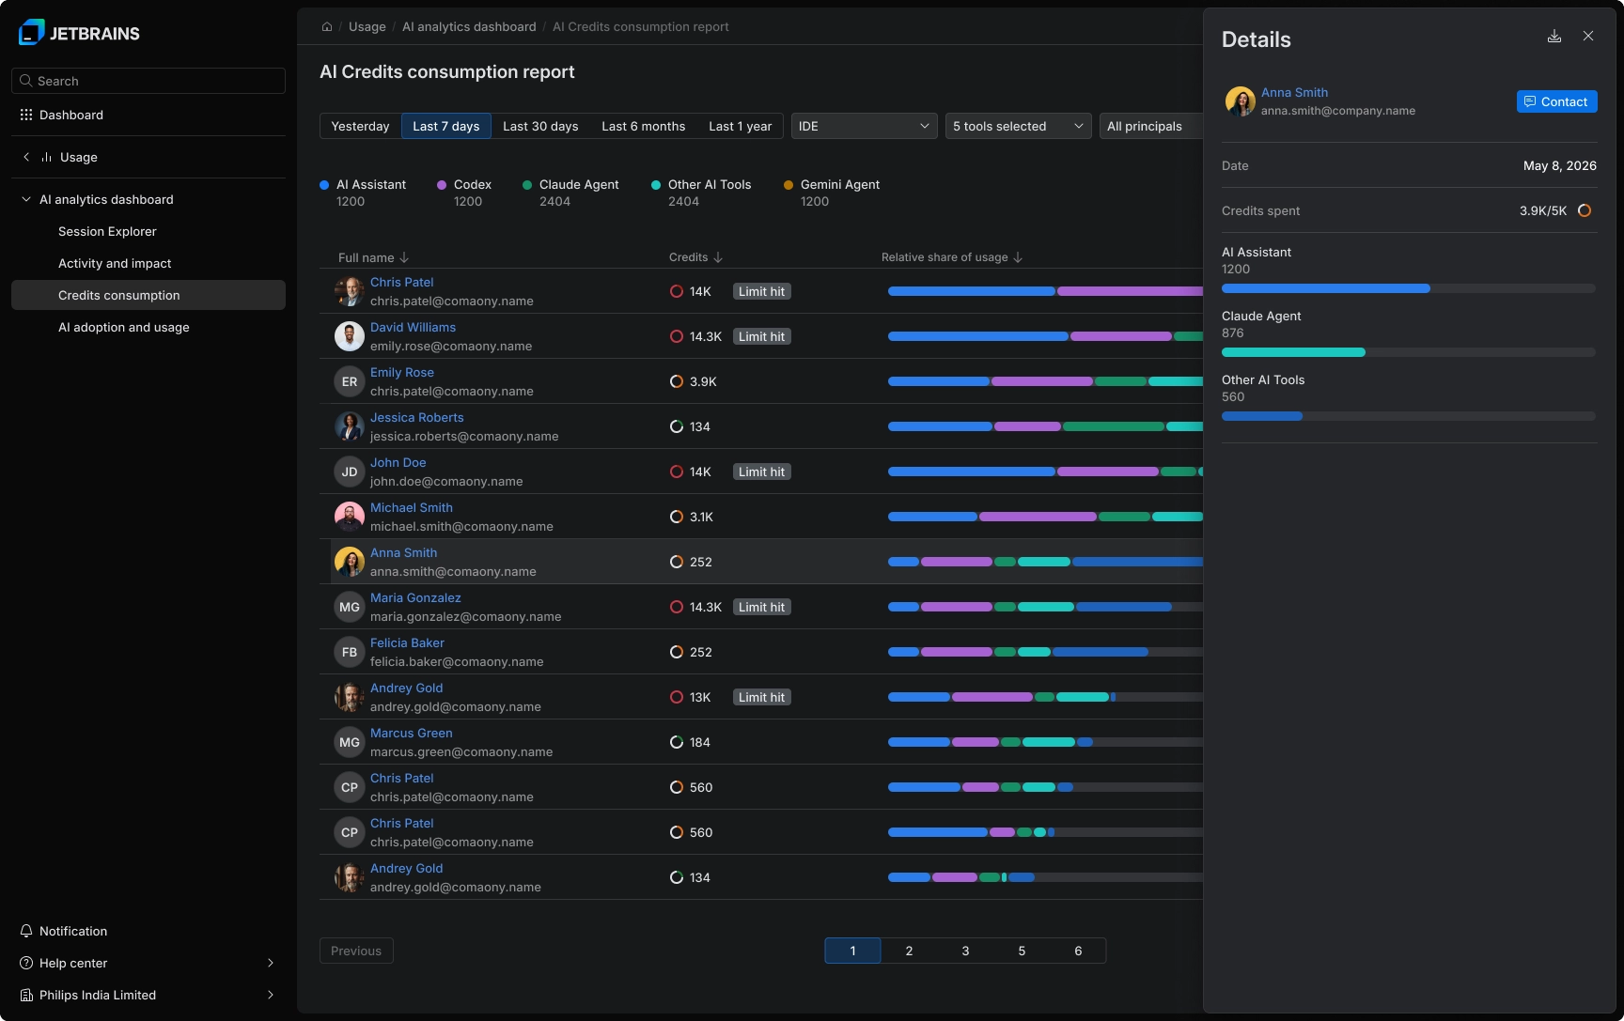Select the Last 30 days tab
Screen dimensions: 1624x1021
click(x=540, y=126)
